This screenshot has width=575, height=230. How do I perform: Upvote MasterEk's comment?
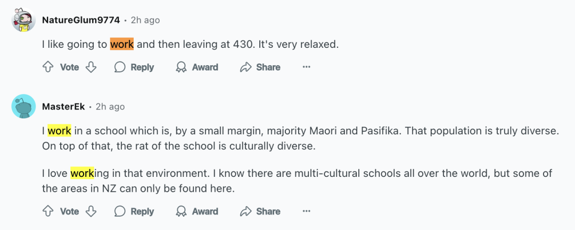coord(48,211)
